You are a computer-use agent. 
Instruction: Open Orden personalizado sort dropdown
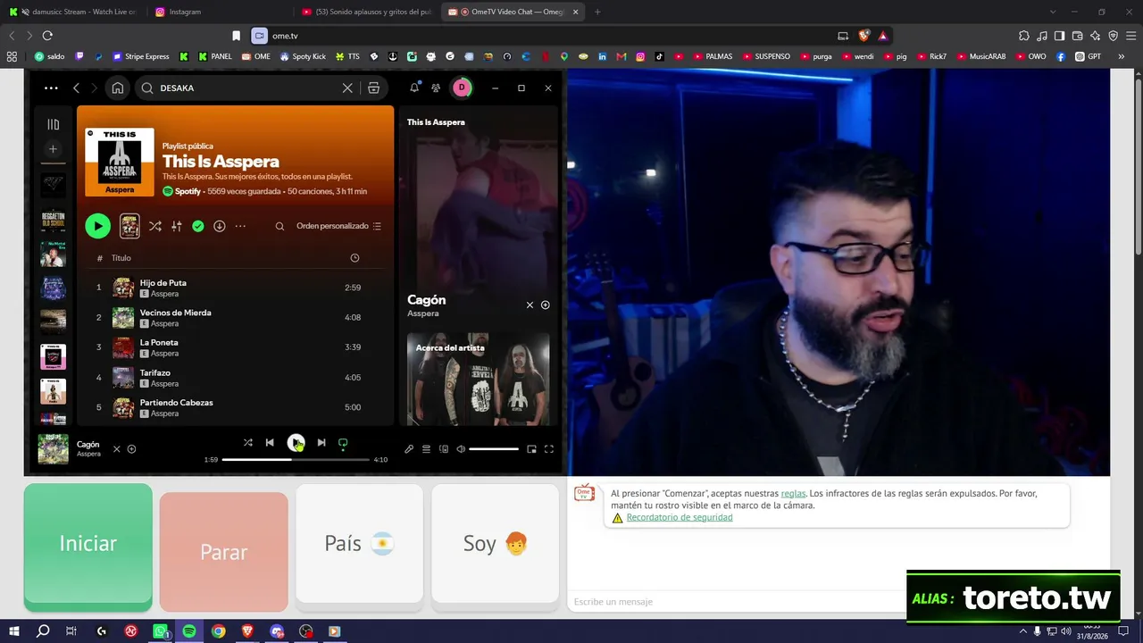(x=338, y=226)
